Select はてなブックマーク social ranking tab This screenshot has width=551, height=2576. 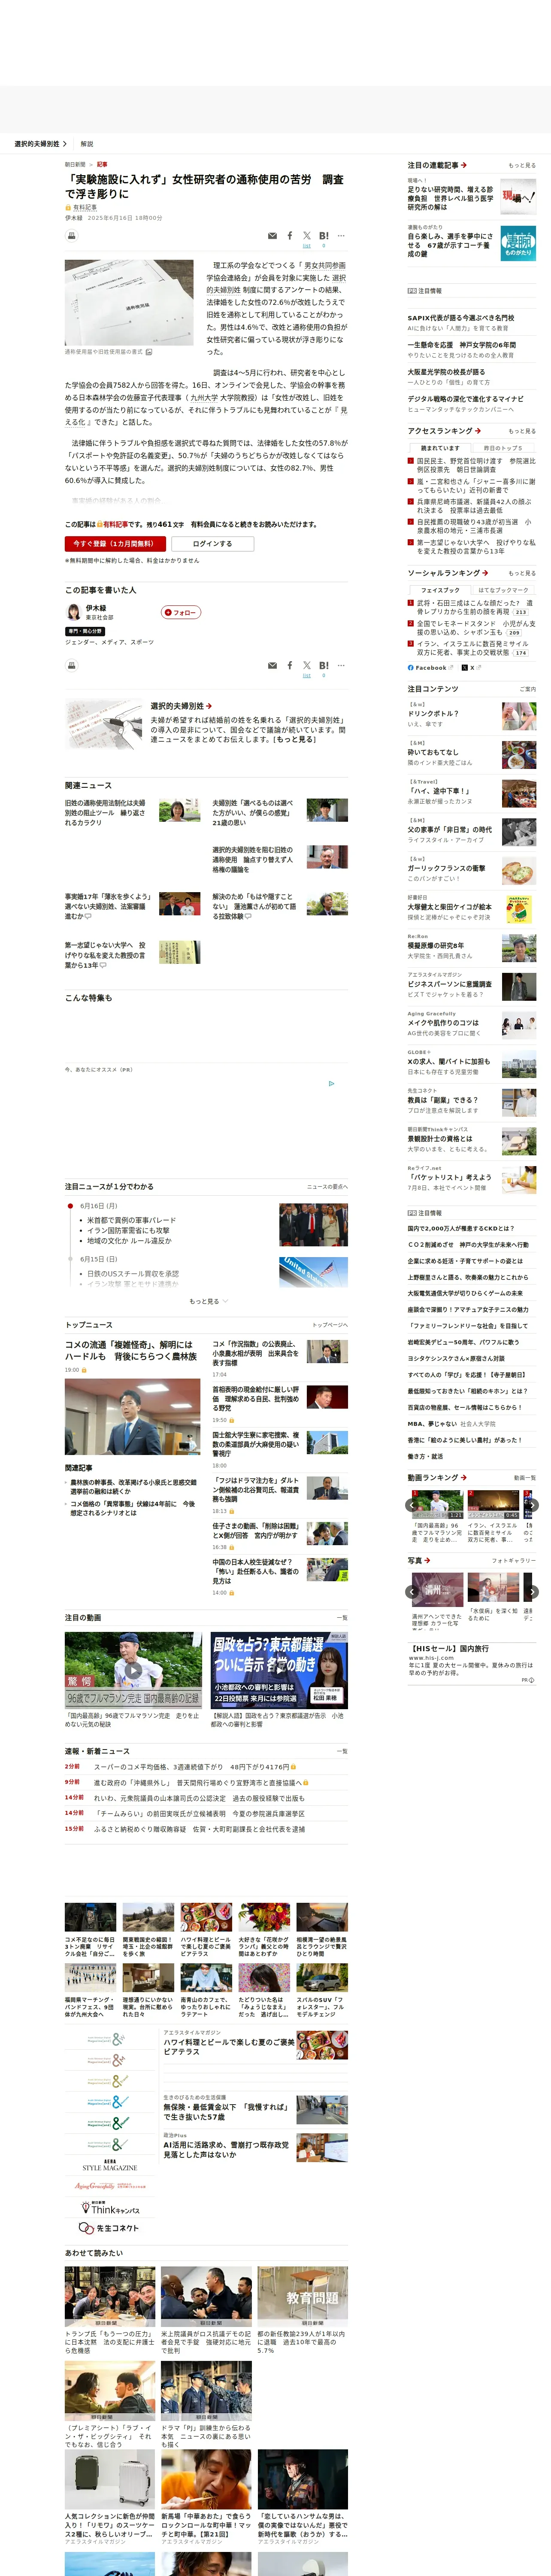point(503,590)
